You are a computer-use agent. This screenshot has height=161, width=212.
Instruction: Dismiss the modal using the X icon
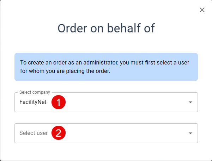pos(202,10)
